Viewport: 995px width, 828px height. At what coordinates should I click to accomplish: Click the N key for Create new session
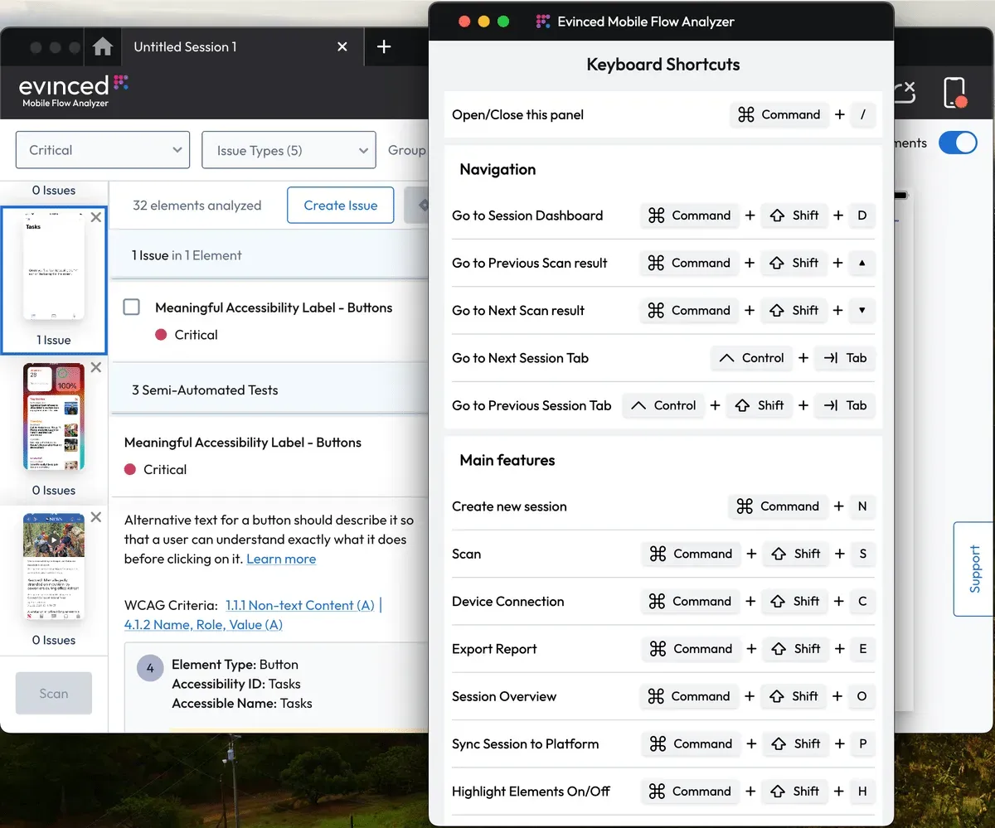tap(862, 506)
